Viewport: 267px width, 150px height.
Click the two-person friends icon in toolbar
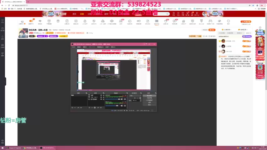[121, 21]
